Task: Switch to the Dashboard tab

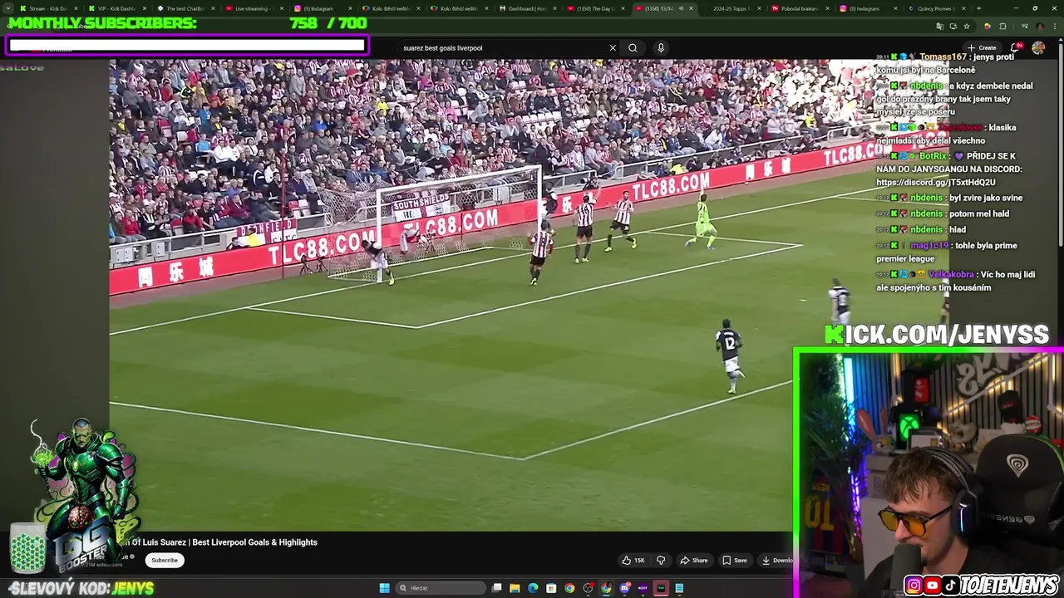Action: [x=527, y=8]
